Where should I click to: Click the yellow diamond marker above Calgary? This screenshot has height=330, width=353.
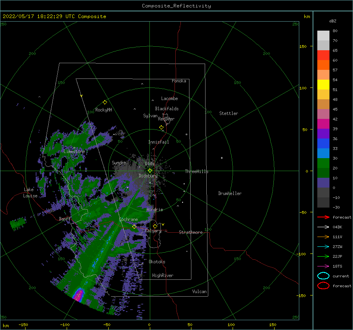point(155,226)
